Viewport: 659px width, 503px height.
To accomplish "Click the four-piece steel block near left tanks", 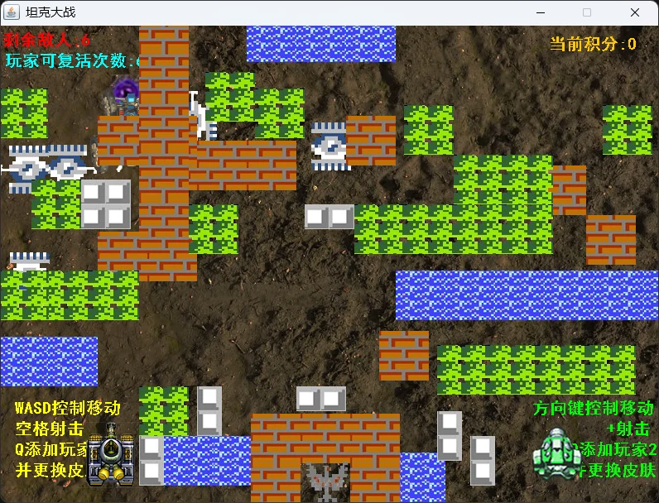I will pos(106,204).
